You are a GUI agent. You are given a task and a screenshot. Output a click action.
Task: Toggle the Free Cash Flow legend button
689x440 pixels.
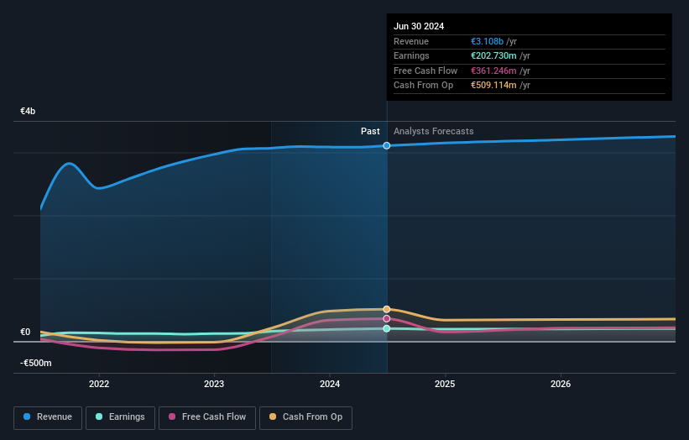coord(207,417)
